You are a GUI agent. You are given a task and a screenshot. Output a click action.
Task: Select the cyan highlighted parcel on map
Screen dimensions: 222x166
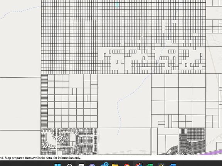pyautogui.click(x=117, y=5)
